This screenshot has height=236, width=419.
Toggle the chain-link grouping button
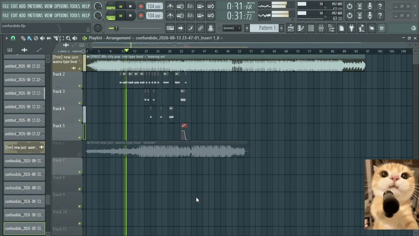coord(201,28)
